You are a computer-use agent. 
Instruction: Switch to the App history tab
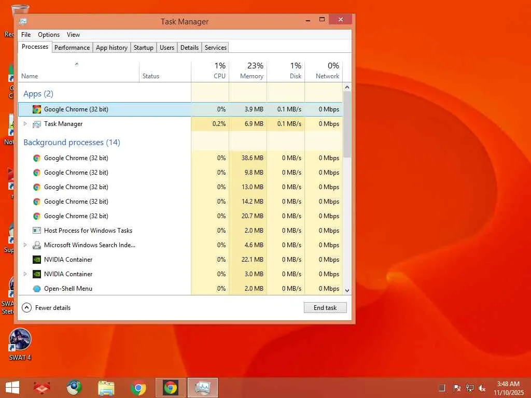112,48
